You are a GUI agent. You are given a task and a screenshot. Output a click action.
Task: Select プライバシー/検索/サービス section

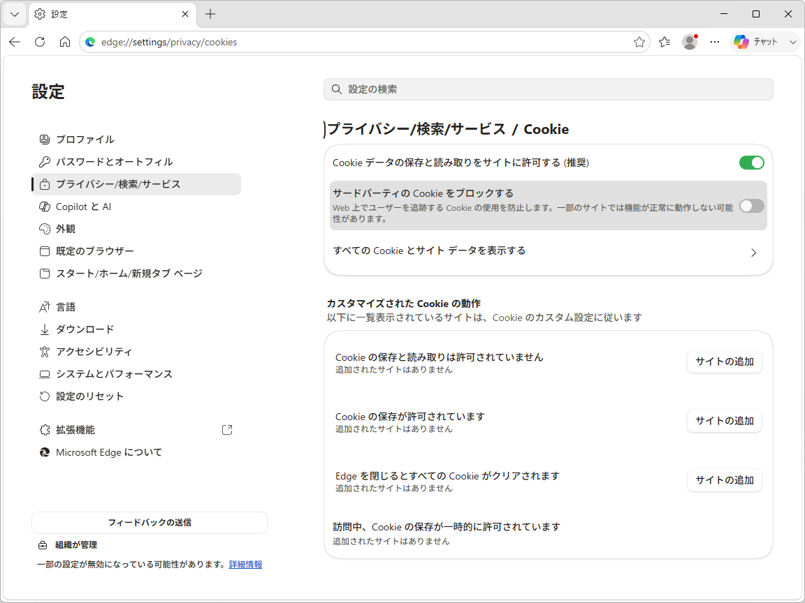[x=136, y=184]
